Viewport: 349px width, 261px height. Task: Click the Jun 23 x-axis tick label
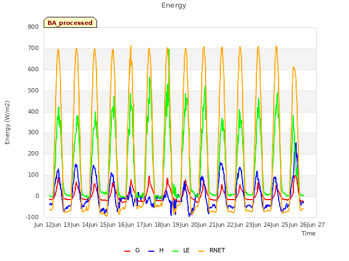[244, 225]
